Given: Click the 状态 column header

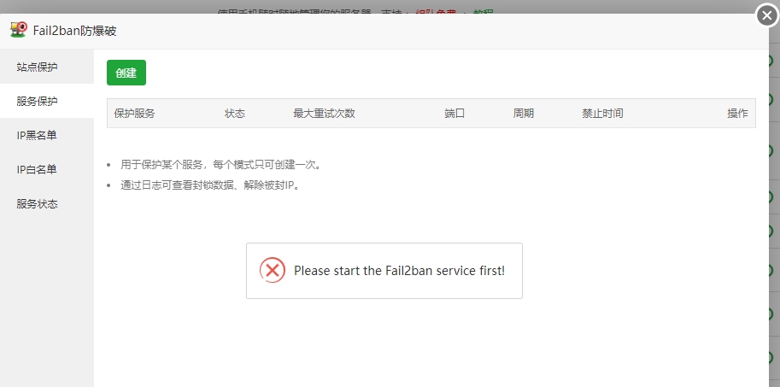Looking at the screenshot, I should point(235,114).
